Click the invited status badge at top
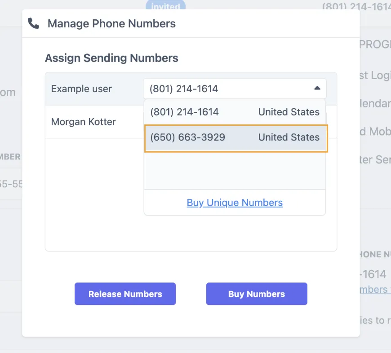The width and height of the screenshot is (391, 353). pos(165,6)
